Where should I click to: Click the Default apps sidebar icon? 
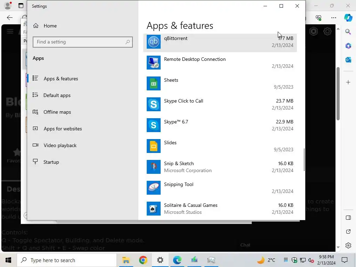click(x=35, y=95)
